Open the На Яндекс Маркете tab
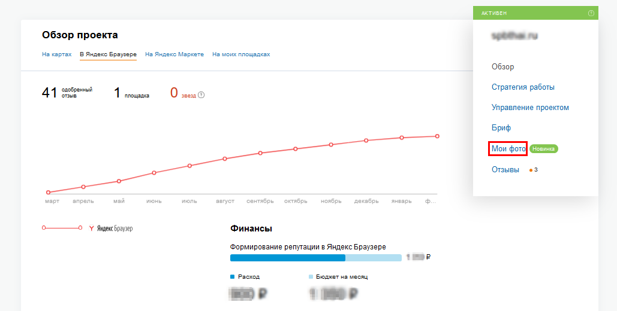Viewport: 617px width, 311px height. [x=174, y=54]
